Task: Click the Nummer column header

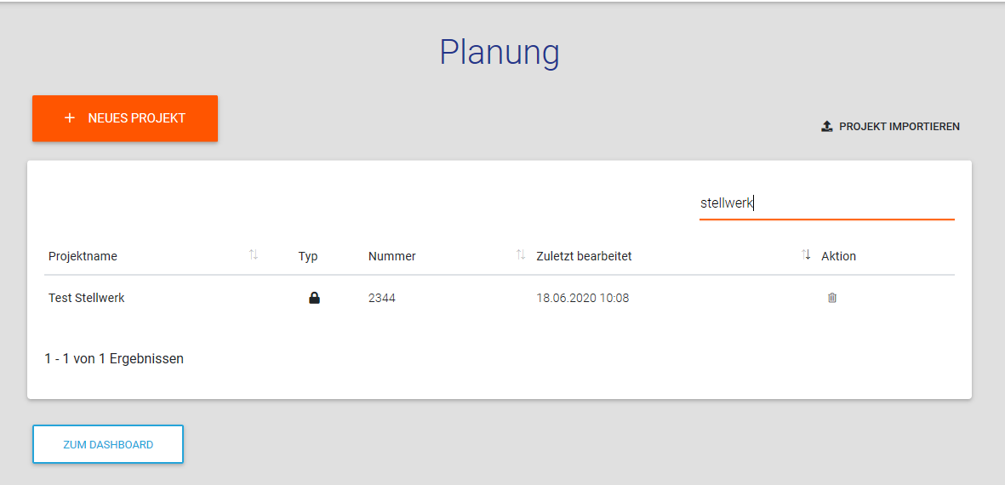Action: pos(391,256)
